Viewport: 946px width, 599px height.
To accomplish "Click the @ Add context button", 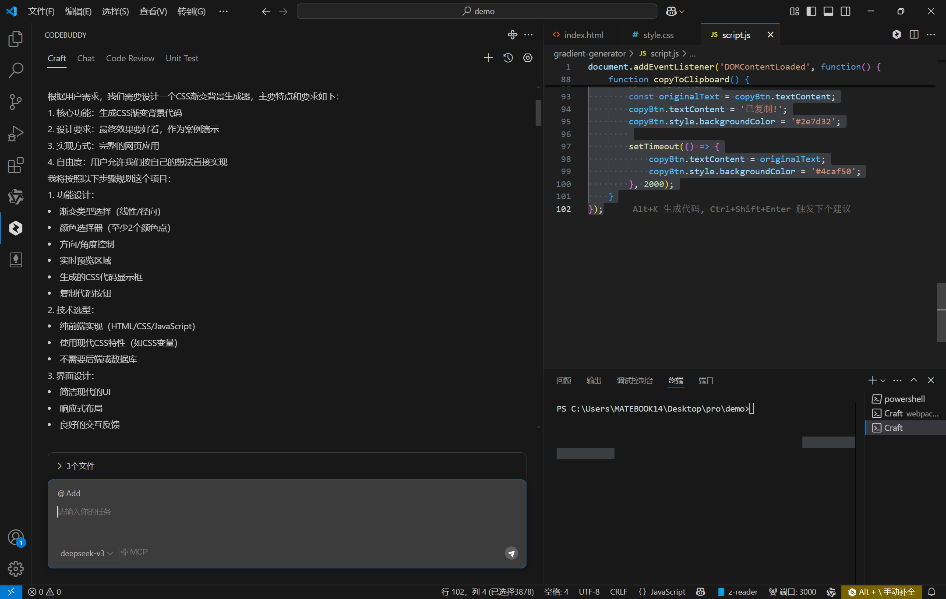I will click(x=69, y=493).
